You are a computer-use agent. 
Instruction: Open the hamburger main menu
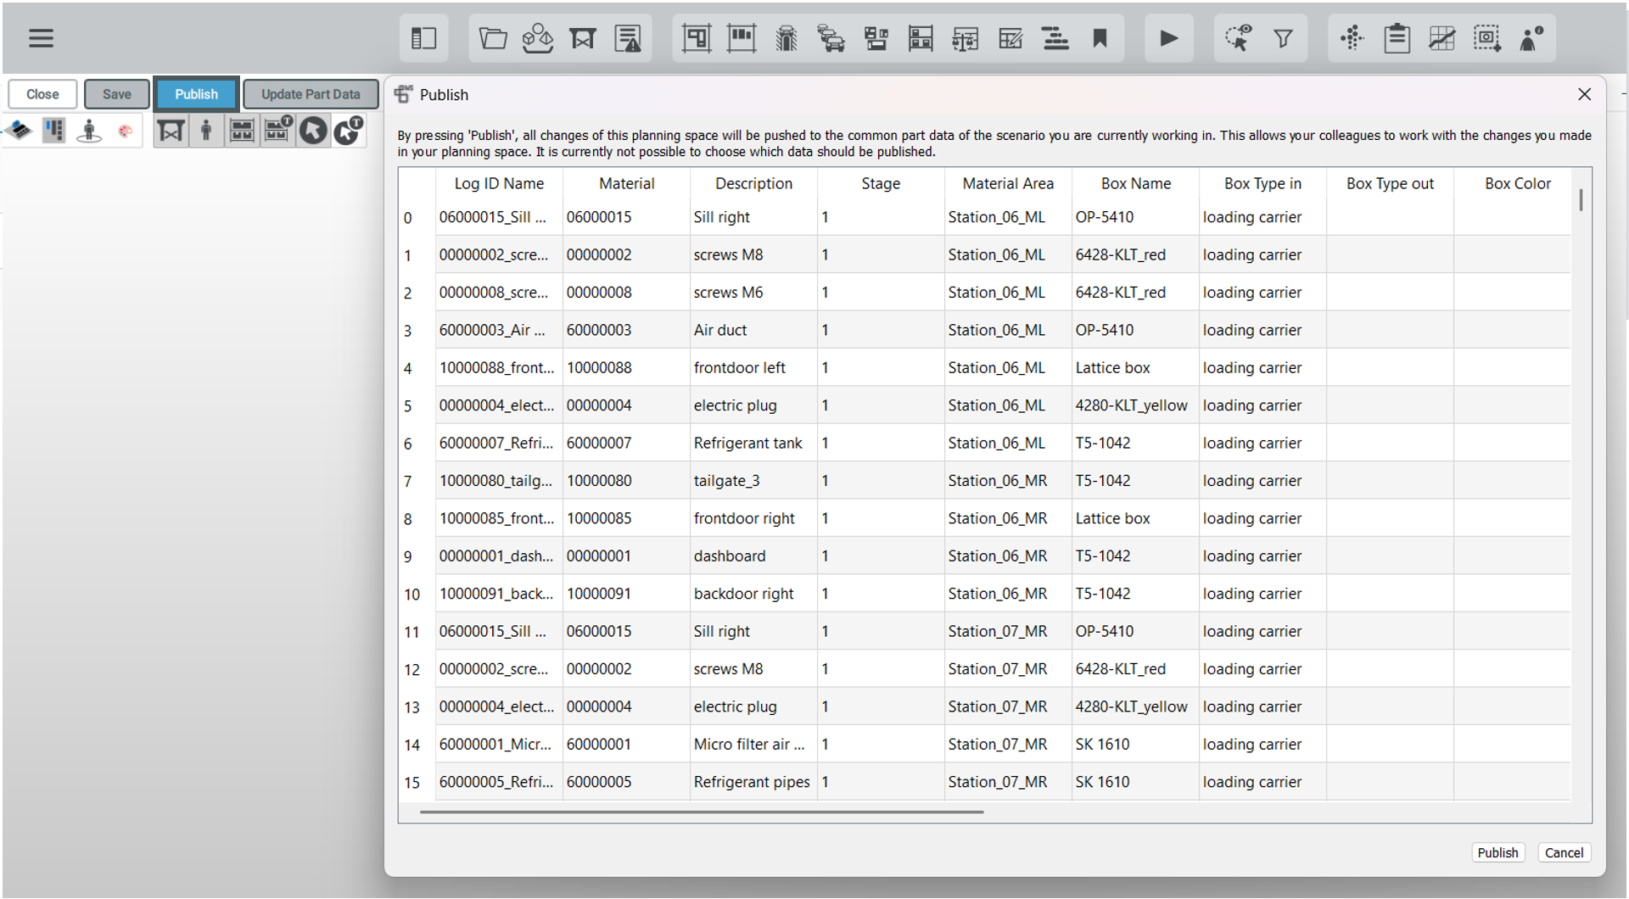click(41, 38)
